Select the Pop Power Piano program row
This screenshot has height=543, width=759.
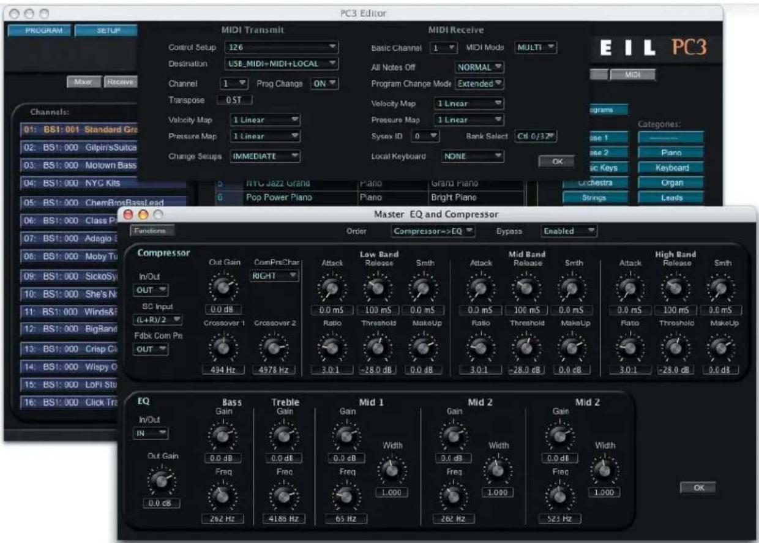click(x=370, y=198)
